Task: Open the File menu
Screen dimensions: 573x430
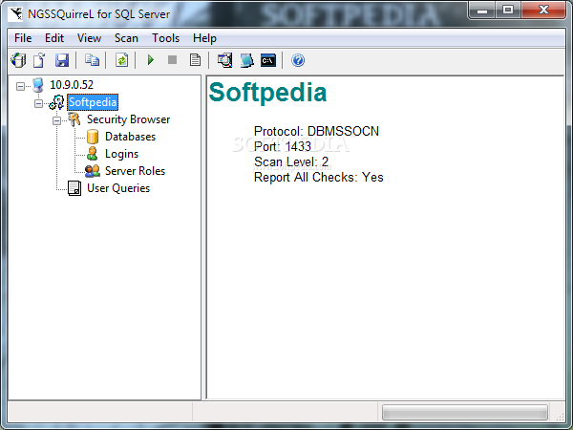Action: (x=23, y=38)
